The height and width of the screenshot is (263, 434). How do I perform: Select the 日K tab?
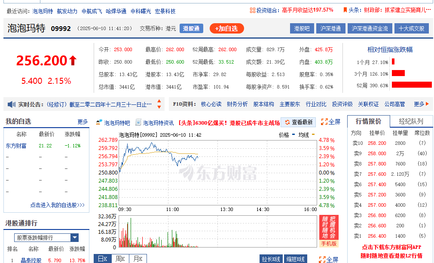click(x=103, y=259)
